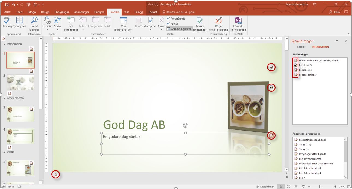Image resolution: width=352 pixels, height=189 pixels.
Task: Open the Format tab under Ritverktyg
Action: tap(153, 12)
